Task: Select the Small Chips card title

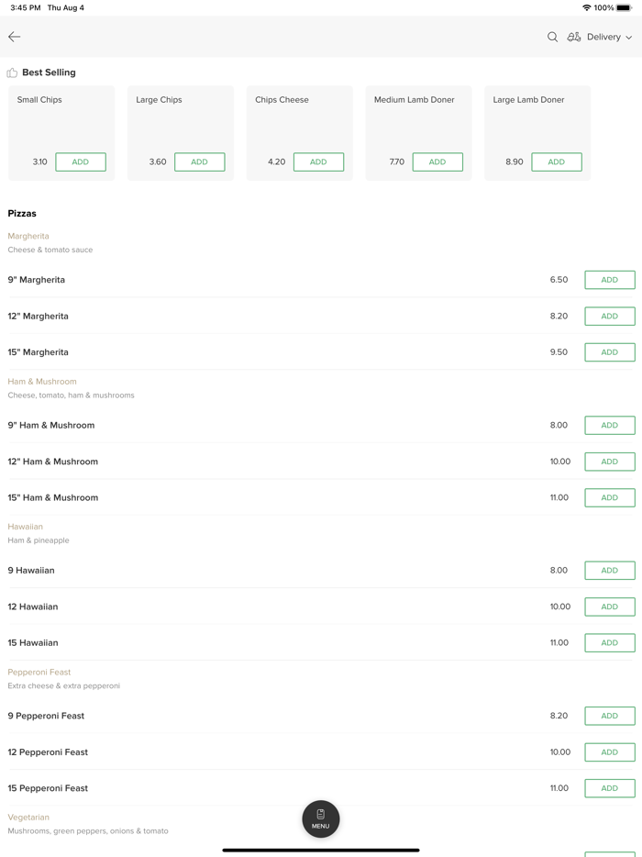Action: pos(39,99)
